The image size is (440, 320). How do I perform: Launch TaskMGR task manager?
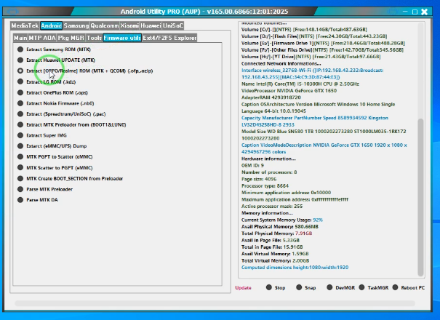(x=374, y=287)
